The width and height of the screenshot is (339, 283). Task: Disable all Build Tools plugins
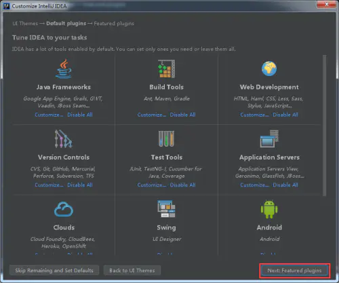tap(182, 115)
